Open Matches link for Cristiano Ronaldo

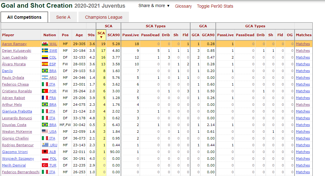point(303,91)
